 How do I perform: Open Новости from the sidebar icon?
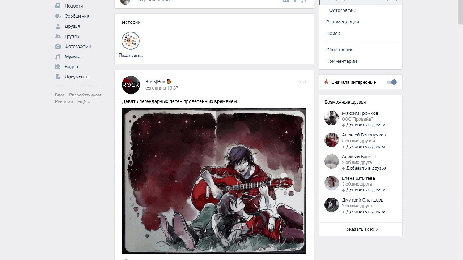(58, 6)
